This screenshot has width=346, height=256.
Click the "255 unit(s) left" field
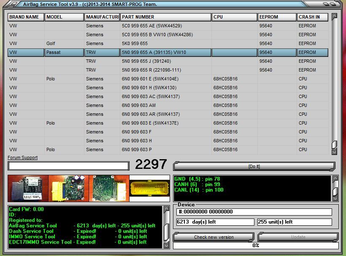click(x=295, y=222)
